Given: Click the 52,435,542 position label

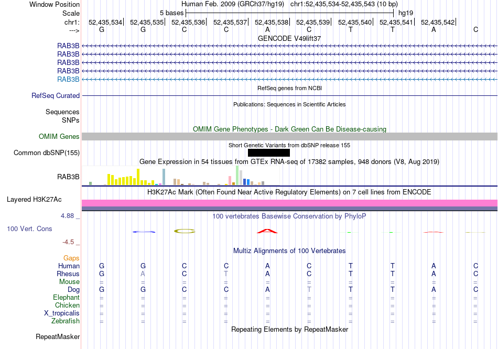Looking at the screenshot, I should tap(438, 22).
